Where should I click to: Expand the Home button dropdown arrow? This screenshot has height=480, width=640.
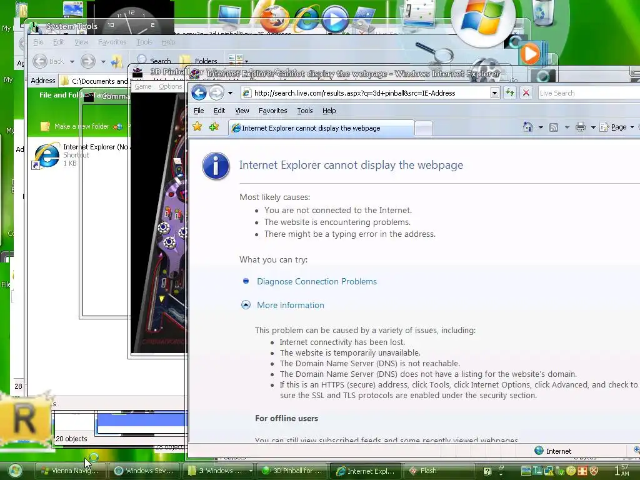(541, 127)
